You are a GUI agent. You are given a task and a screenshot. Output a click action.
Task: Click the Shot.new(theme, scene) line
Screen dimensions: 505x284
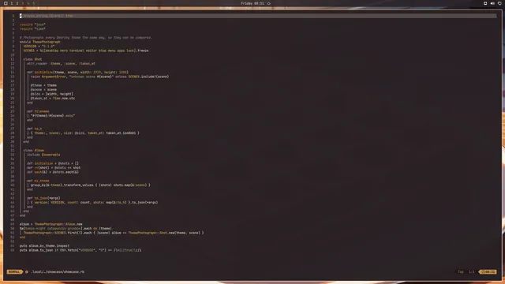pos(114,233)
